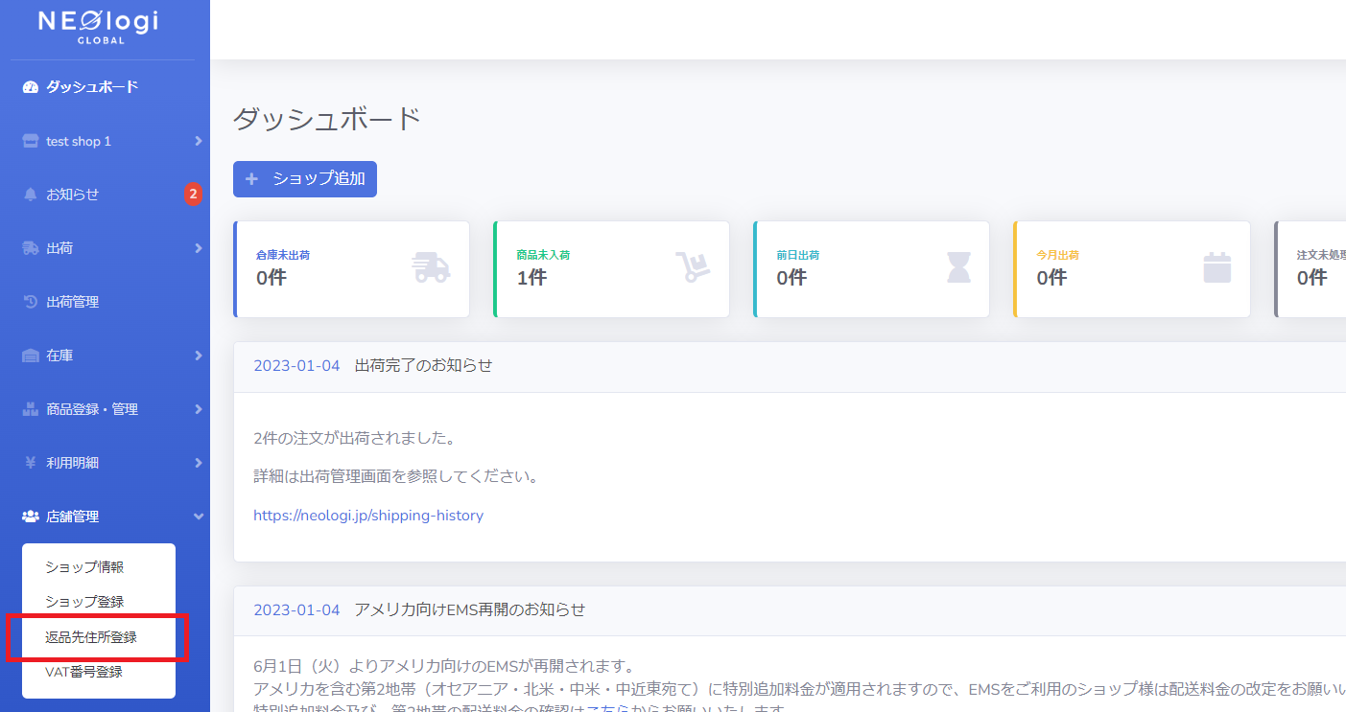Click the 2023-01-04 date on 出荷完了 notice
This screenshot has width=1346, height=712.
tap(296, 366)
